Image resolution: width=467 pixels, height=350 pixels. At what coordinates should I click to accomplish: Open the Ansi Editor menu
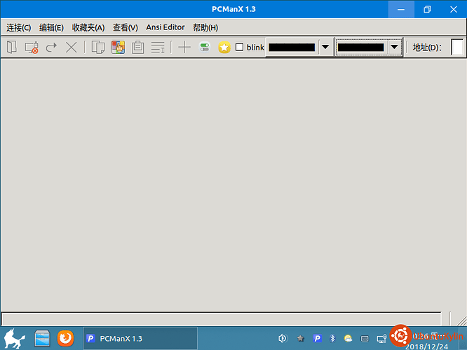click(165, 27)
